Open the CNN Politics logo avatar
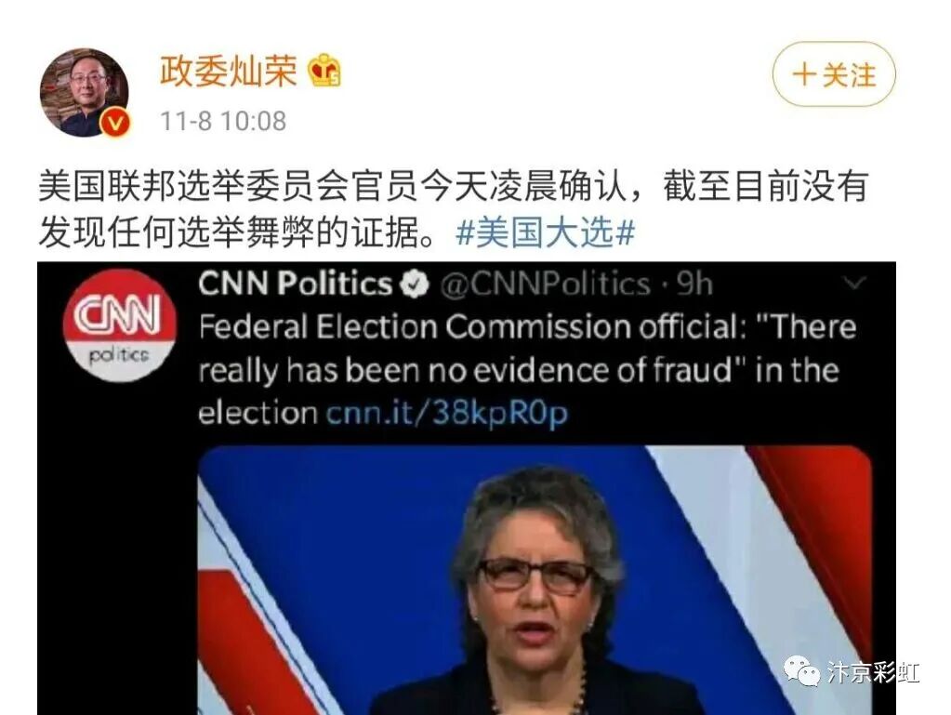Image resolution: width=951 pixels, height=715 pixels. [120, 325]
